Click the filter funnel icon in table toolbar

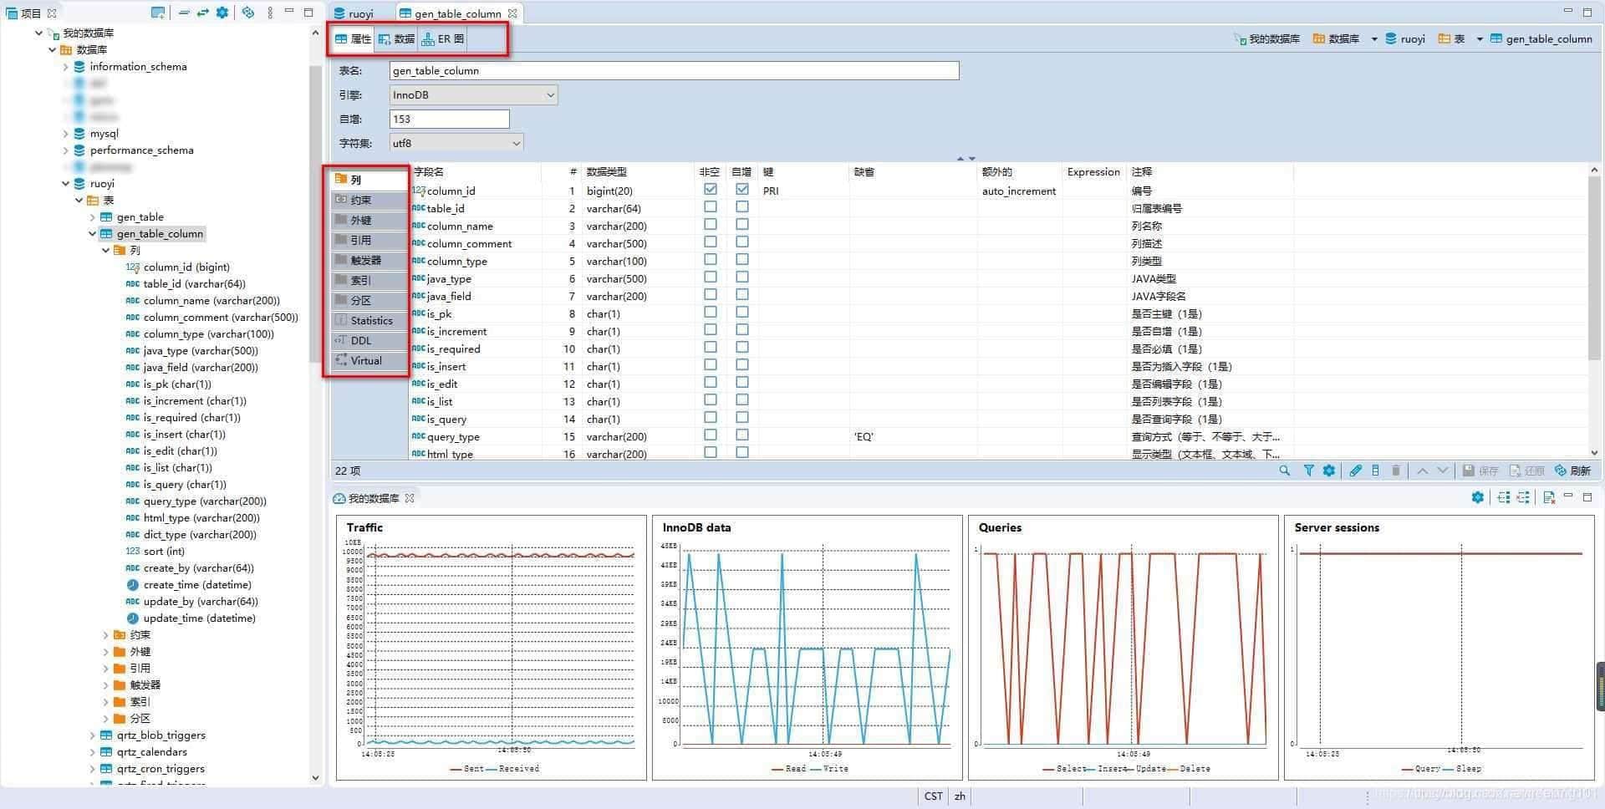1308,471
